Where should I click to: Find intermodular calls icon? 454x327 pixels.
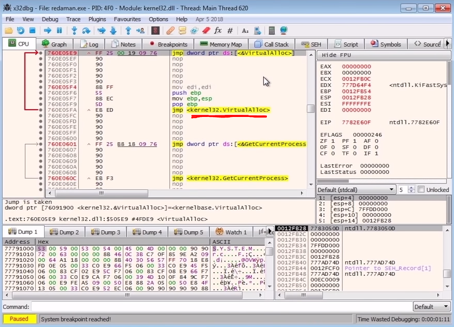point(258,31)
